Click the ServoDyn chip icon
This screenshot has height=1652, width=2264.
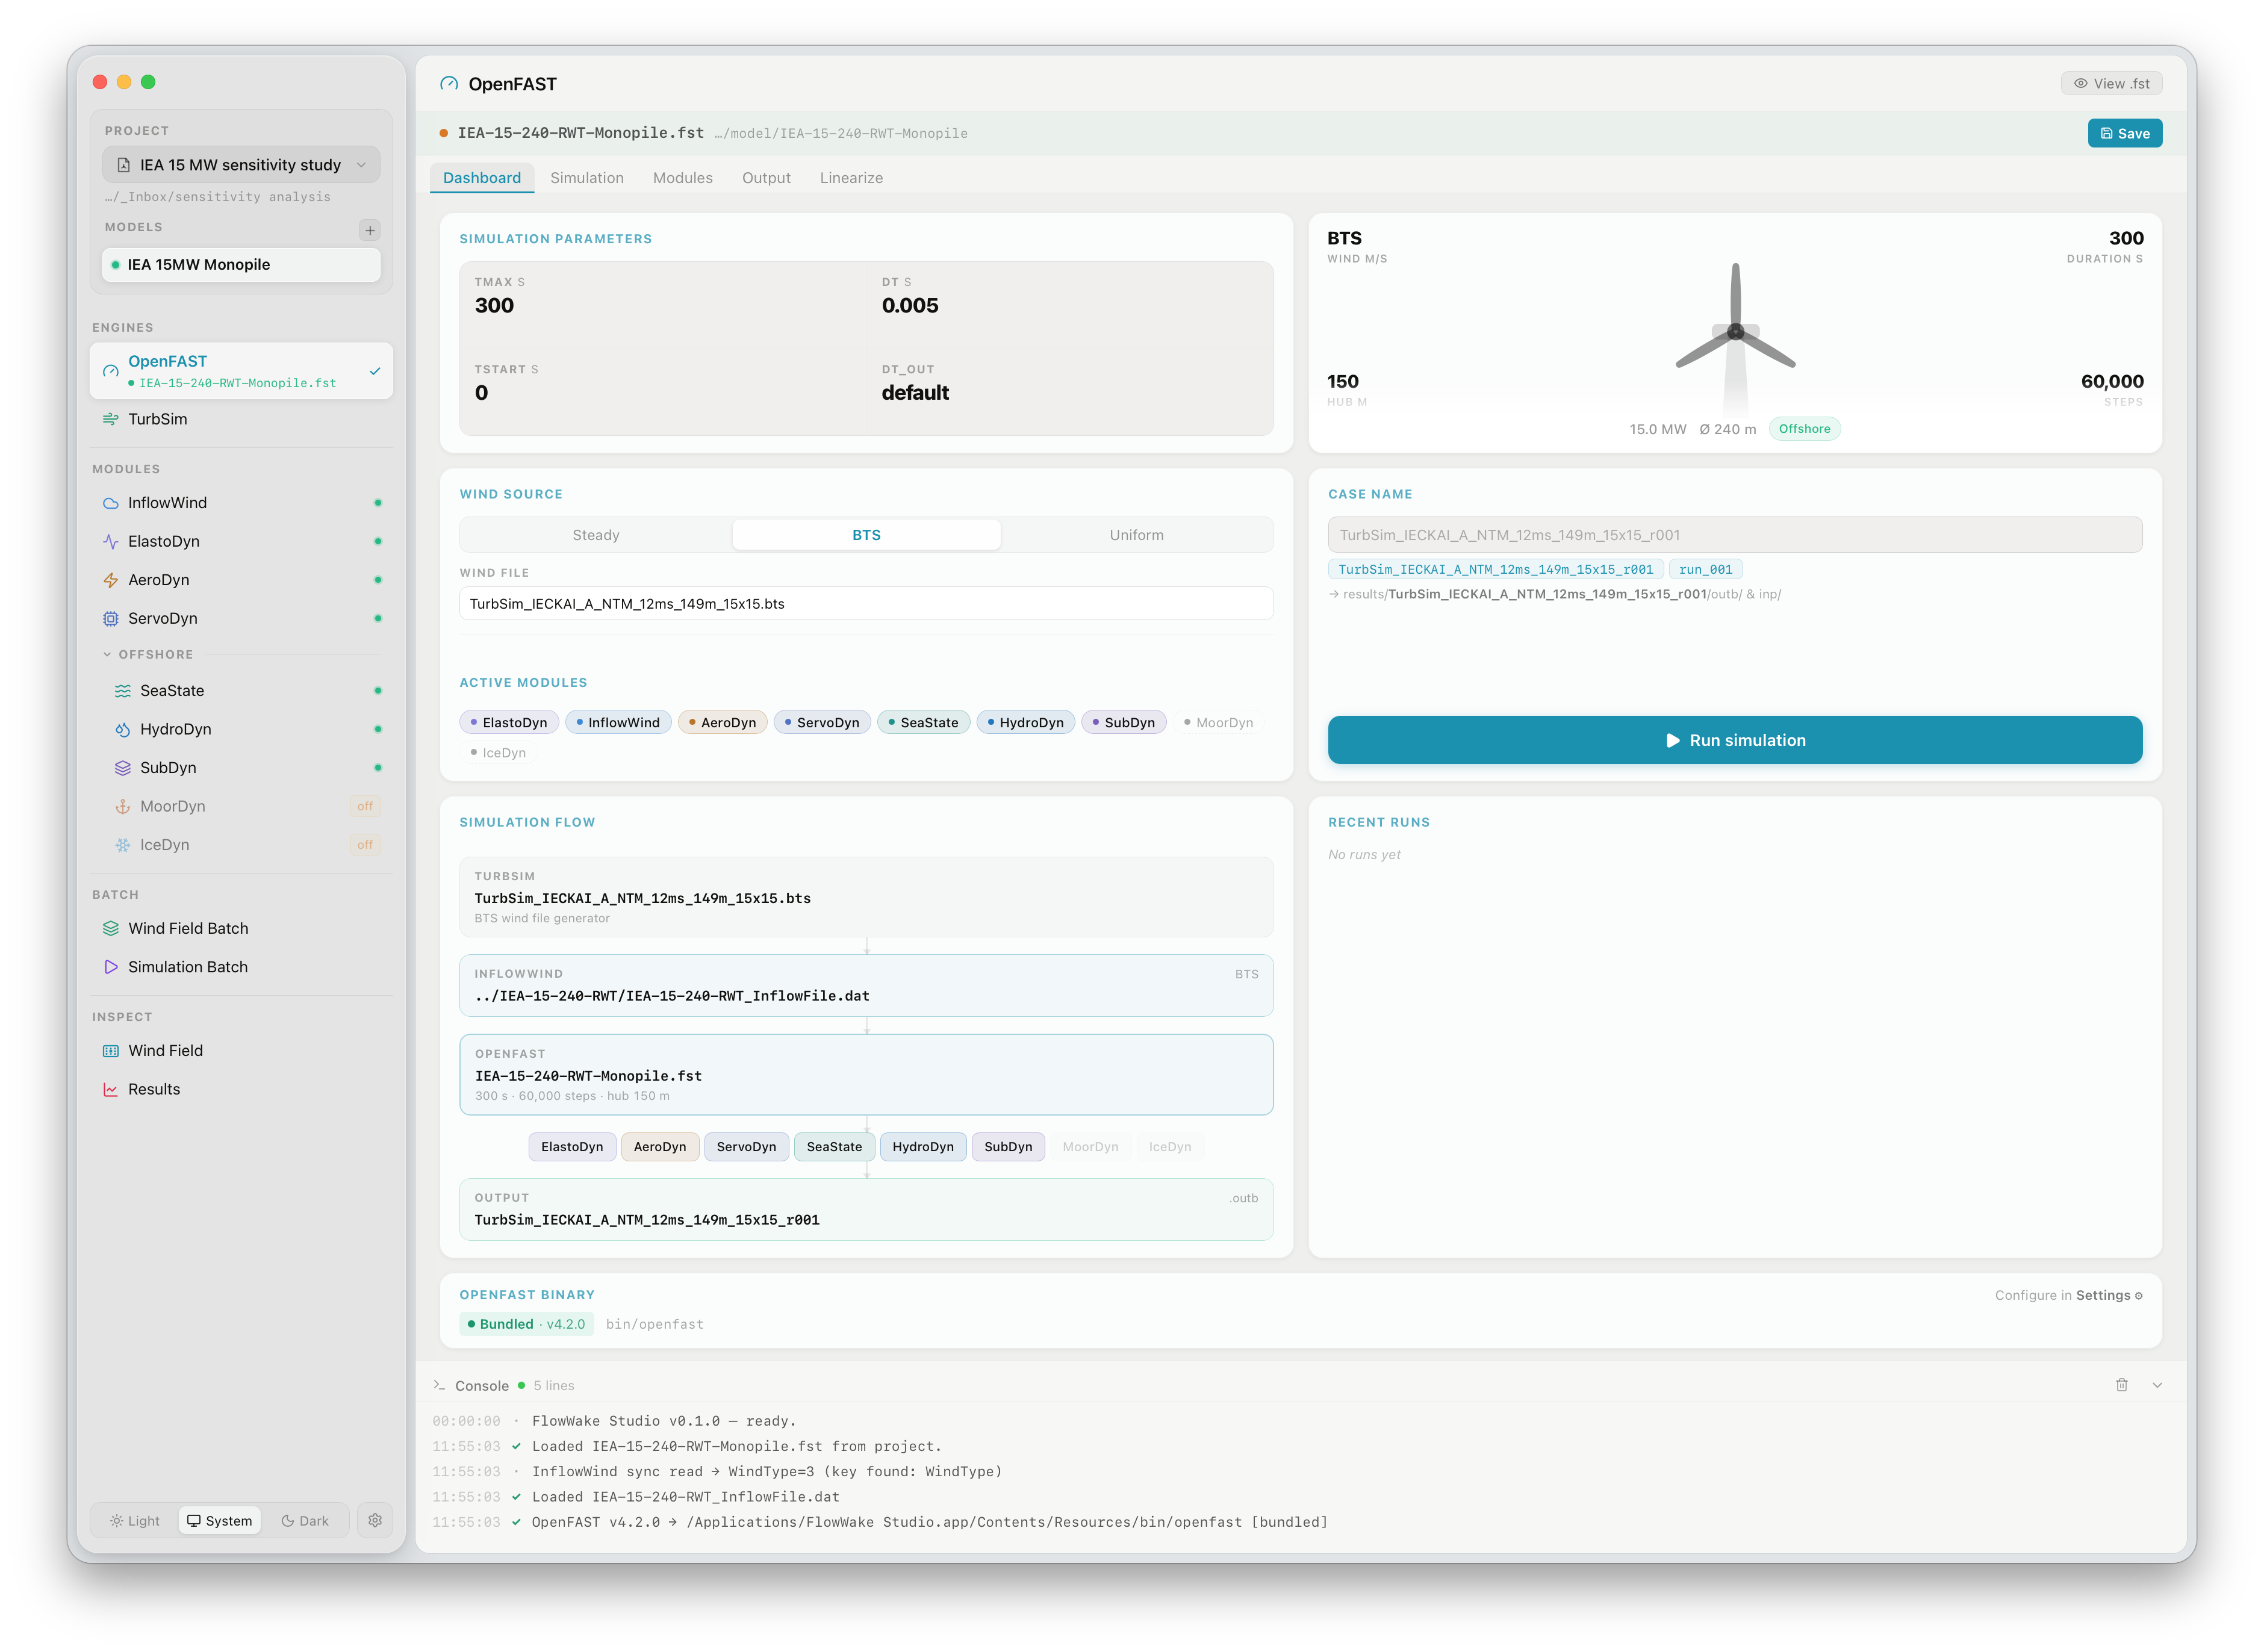click(x=111, y=618)
